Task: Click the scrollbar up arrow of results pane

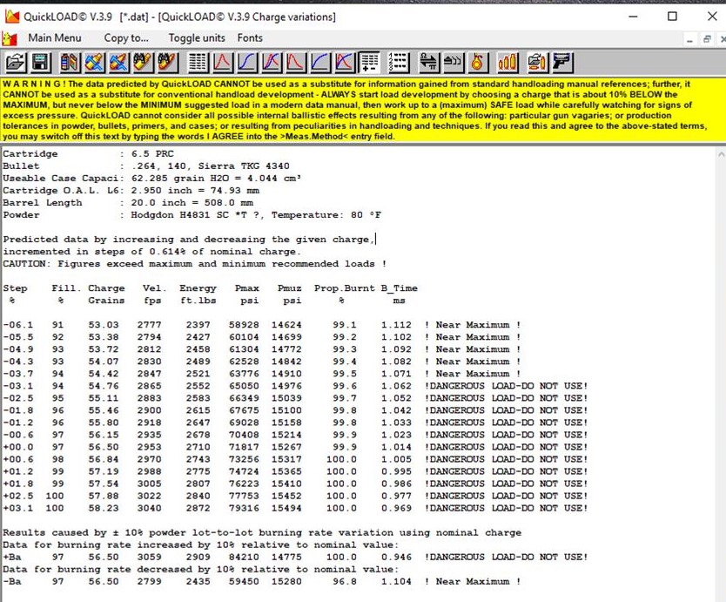Action: point(721,155)
